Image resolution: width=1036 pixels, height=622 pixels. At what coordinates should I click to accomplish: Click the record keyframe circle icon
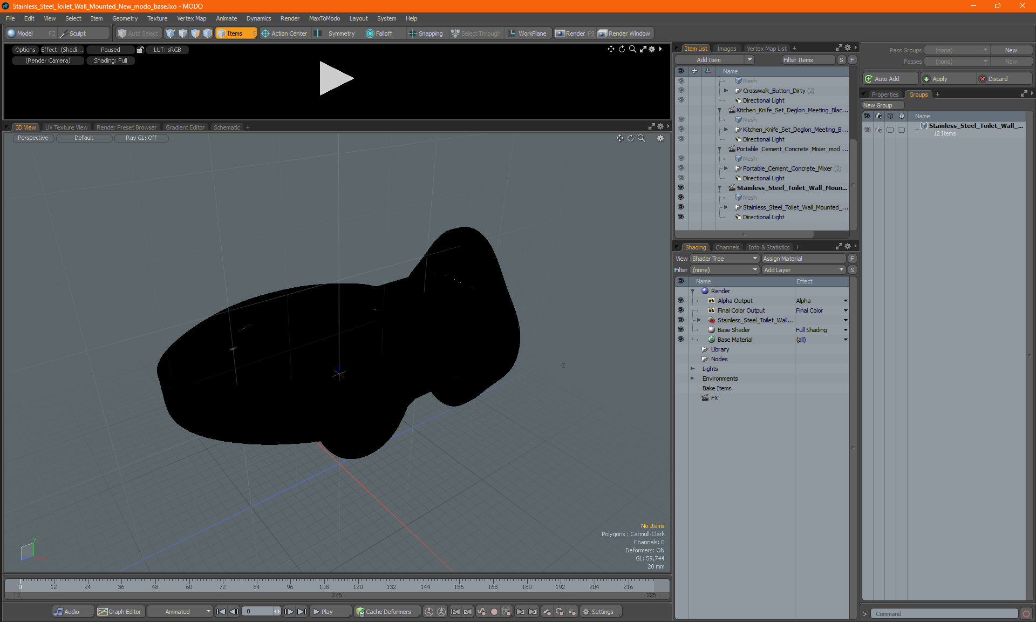[494, 612]
